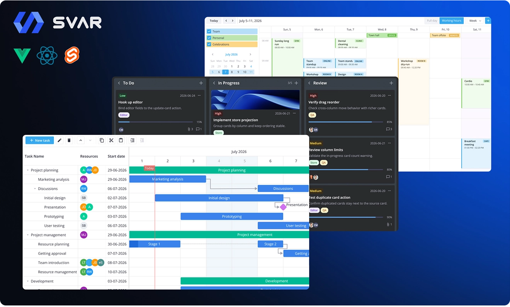Click the React logo icon

tap(47, 56)
